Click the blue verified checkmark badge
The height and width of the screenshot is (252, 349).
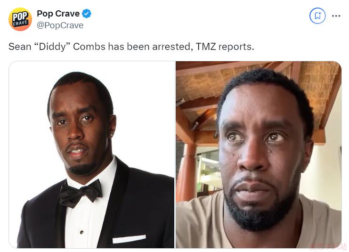(87, 14)
